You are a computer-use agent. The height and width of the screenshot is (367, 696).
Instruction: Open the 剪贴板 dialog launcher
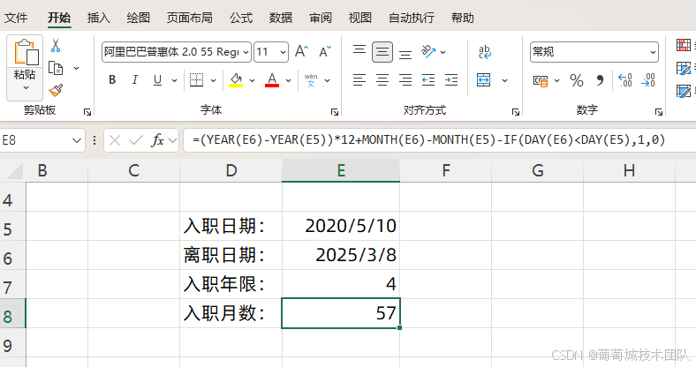click(87, 112)
